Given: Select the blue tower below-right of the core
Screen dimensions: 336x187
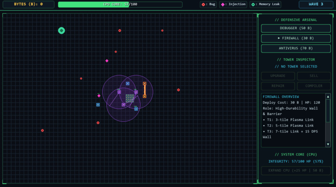Looking at the screenshot, I should [136, 109].
